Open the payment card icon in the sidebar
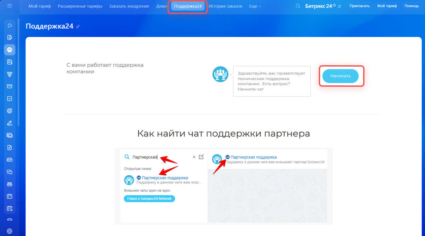This screenshot has height=236, width=425. tap(9, 160)
